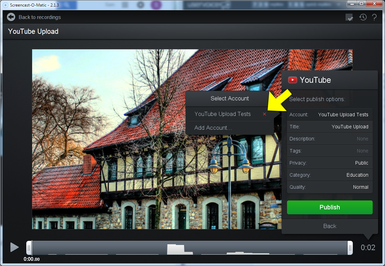Click the play button below the video
This screenshot has width=385, height=266.
tap(15, 247)
